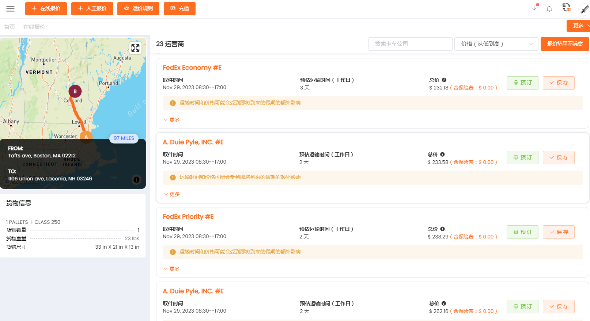
Task: Click the language switch icon
Action: (566, 8)
